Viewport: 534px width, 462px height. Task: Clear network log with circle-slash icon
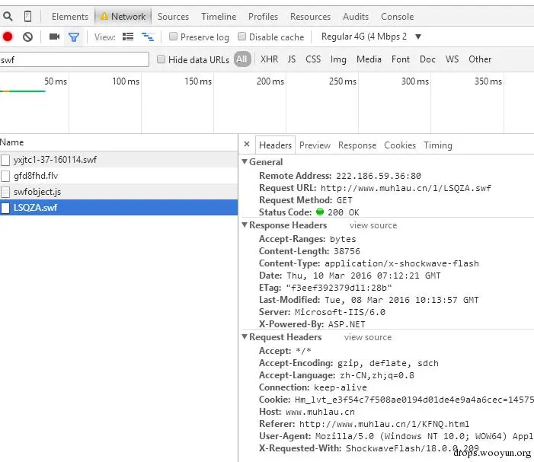coord(28,37)
